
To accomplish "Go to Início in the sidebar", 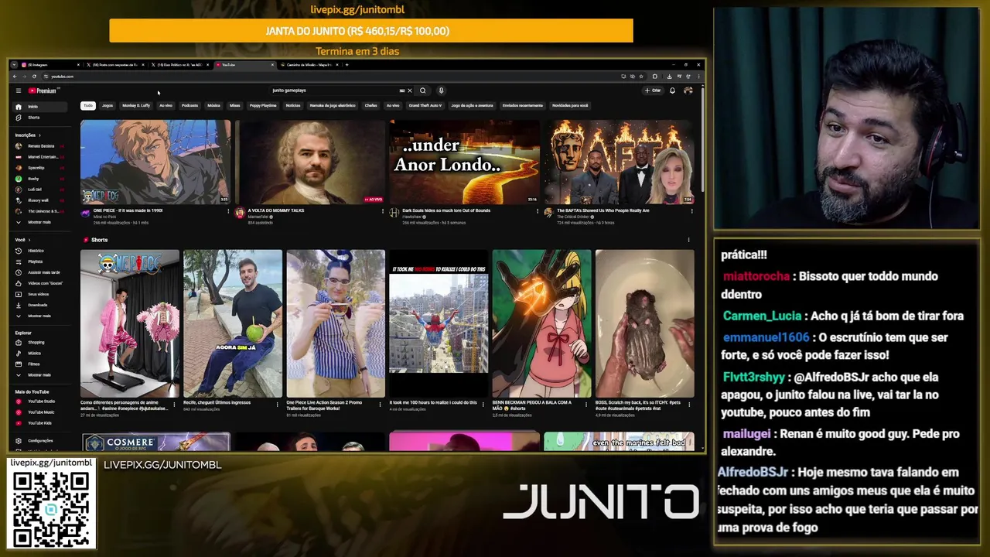I will (x=39, y=107).
